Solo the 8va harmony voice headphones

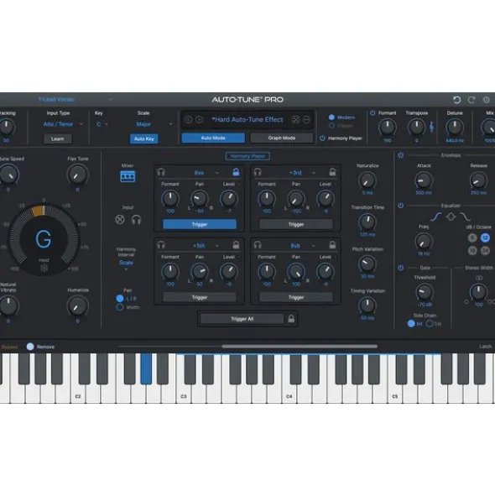[161, 172]
